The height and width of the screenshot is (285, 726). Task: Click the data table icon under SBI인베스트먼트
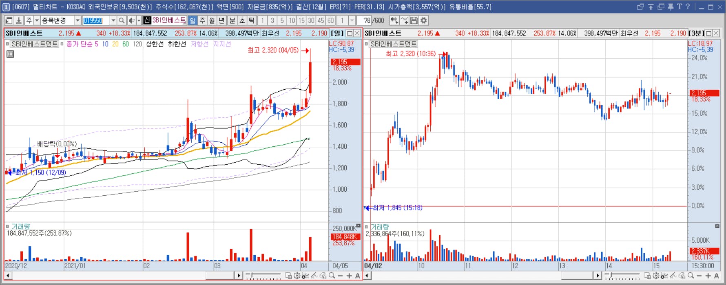click(x=10, y=54)
